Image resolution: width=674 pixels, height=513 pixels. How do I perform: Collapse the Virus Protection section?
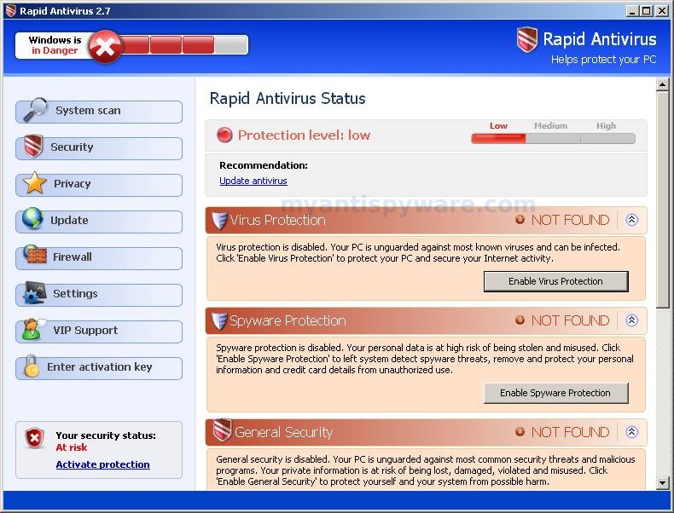[x=631, y=220]
